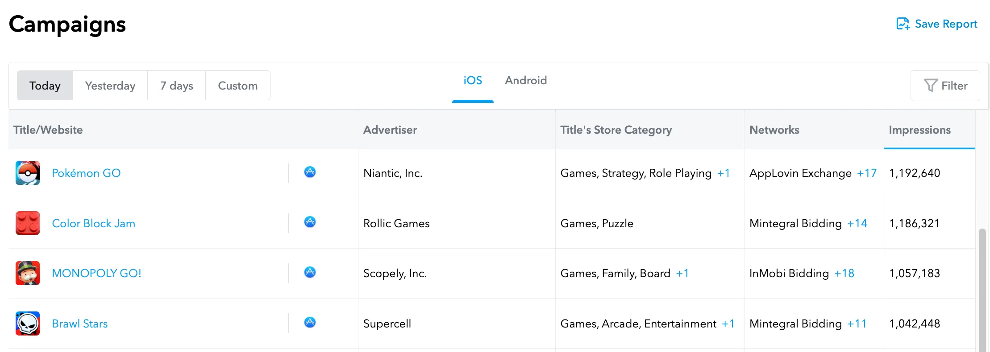990x352 pixels.
Task: Select the iOS tab
Action: pyautogui.click(x=473, y=81)
